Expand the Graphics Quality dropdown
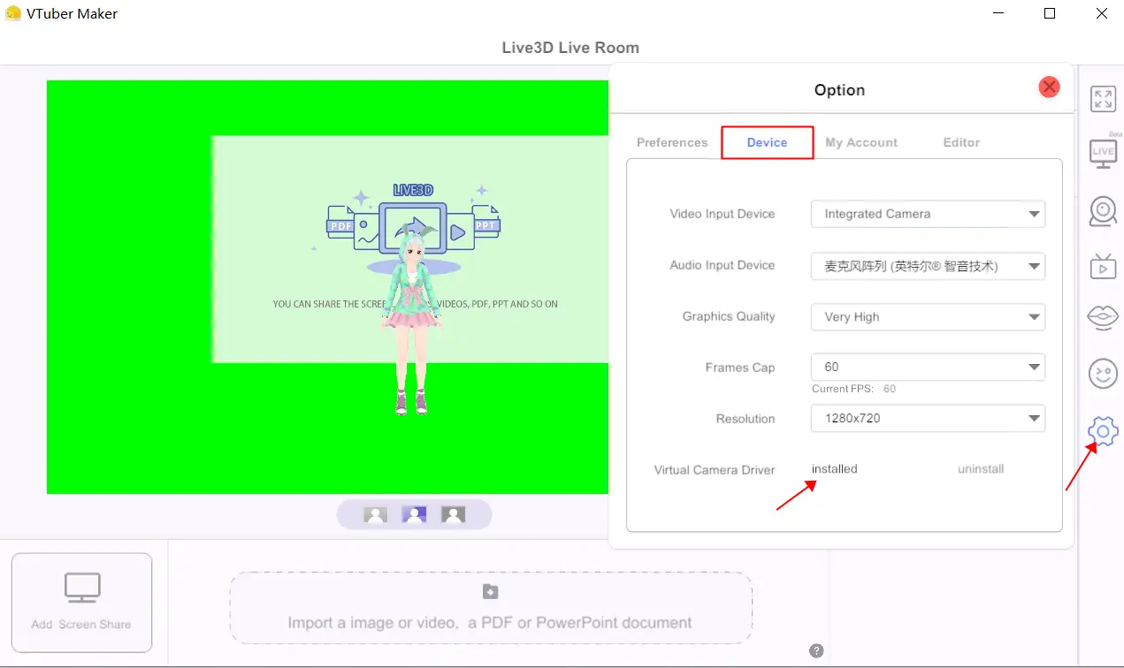1124x668 pixels. (x=928, y=316)
